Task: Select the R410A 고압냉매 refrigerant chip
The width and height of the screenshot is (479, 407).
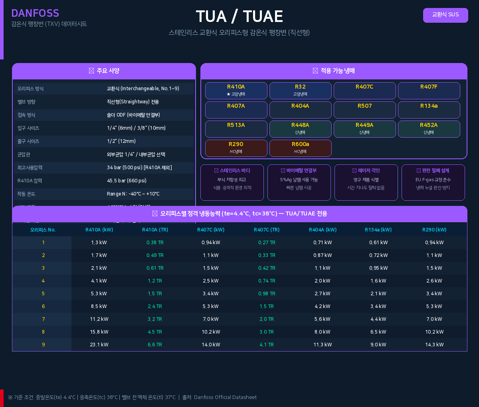Action: click(x=236, y=91)
